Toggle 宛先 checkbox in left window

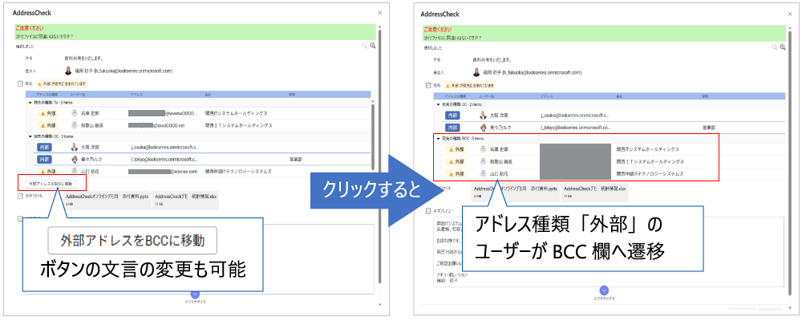(x=19, y=83)
